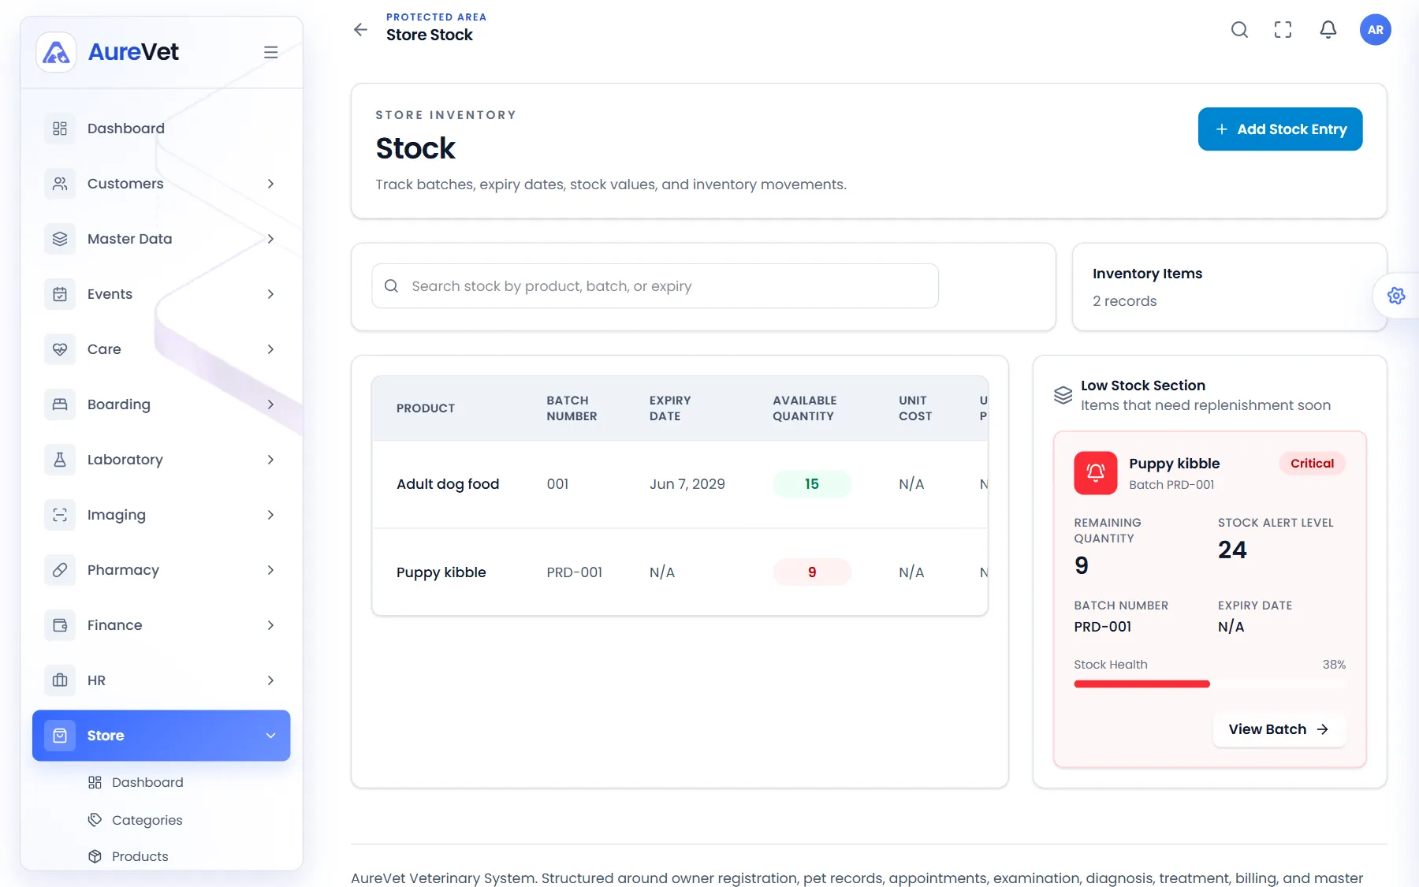Viewport: 1419px width, 887px height.
Task: Click the Laboratory flask icon
Action: (x=60, y=460)
